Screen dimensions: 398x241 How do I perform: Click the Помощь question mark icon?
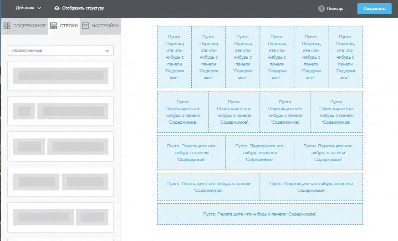321,9
